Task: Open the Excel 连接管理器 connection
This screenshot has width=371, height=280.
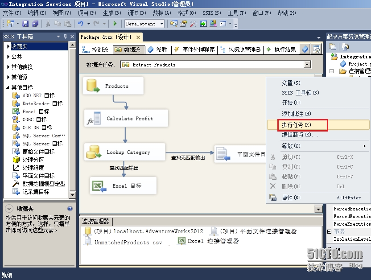Action: [208, 241]
